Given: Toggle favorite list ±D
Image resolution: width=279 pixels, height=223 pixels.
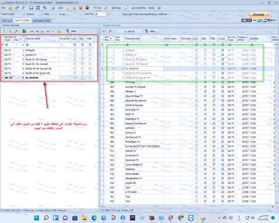Looking at the screenshot, I should pyautogui.click(x=48, y=31).
